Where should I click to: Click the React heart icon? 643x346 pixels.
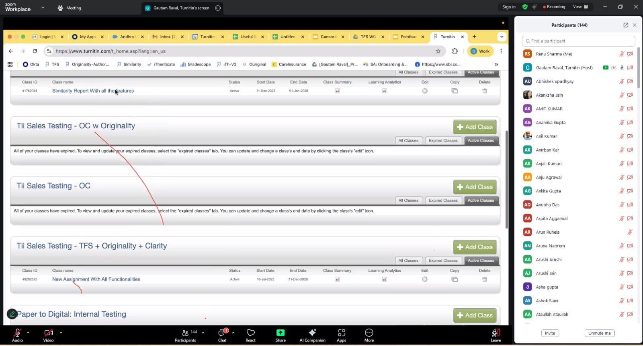(250, 333)
